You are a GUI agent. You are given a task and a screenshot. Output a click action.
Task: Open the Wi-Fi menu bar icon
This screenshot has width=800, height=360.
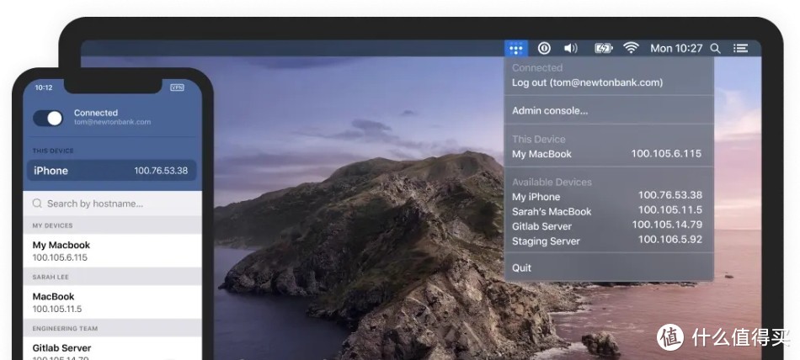pos(631,49)
